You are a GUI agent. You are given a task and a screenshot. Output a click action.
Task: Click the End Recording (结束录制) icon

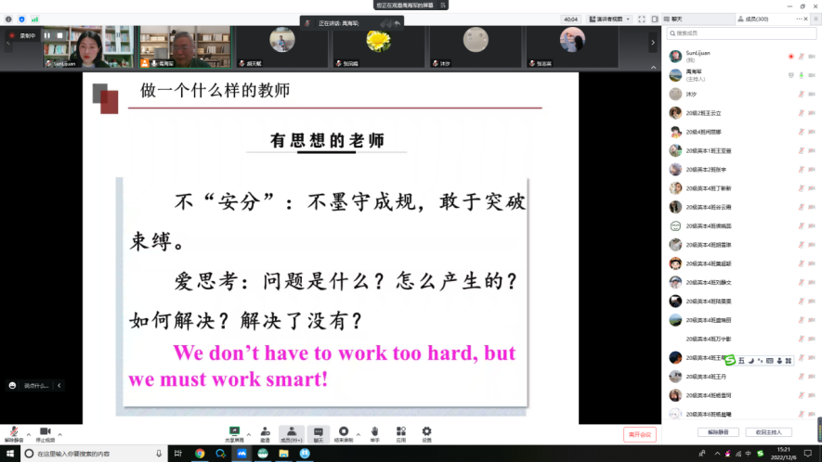344,431
